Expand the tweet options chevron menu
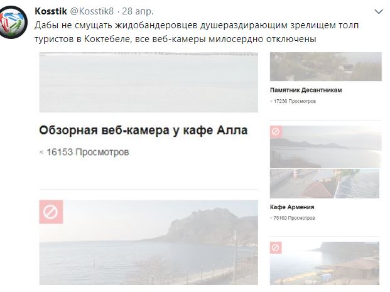 (x=378, y=11)
